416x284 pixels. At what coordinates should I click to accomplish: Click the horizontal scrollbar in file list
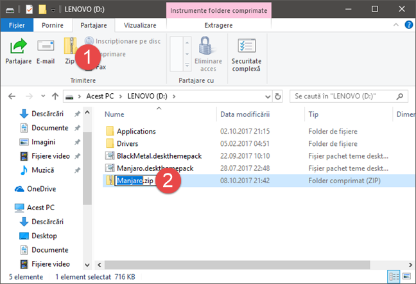(x=237, y=265)
